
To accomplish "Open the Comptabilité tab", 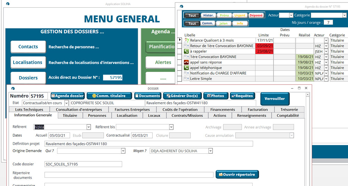I will pyautogui.click(x=288, y=115).
